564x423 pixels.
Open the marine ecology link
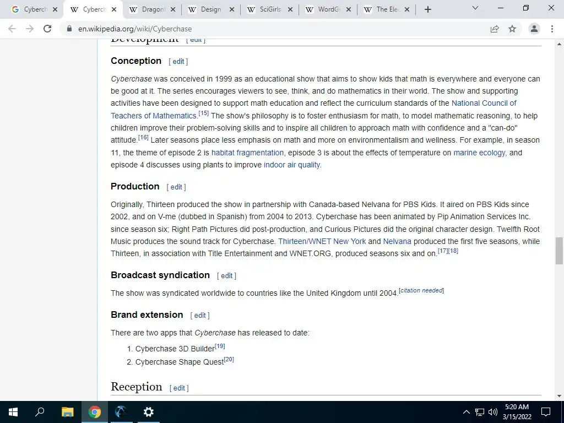[480, 153]
